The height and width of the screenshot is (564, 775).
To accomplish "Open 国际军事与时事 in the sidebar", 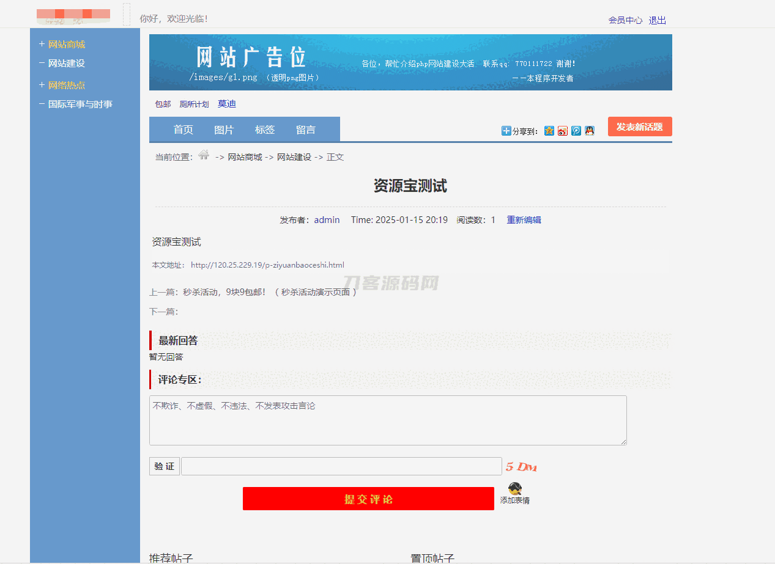I will coord(80,104).
